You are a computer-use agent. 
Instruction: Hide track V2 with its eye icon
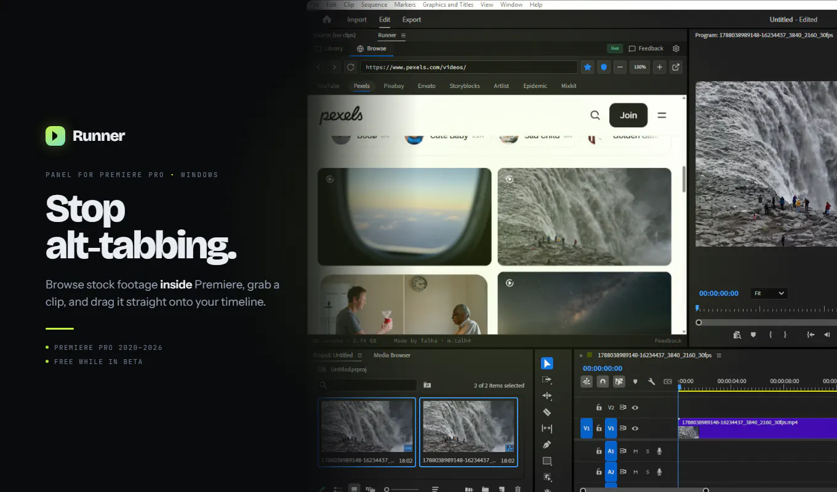coord(635,407)
